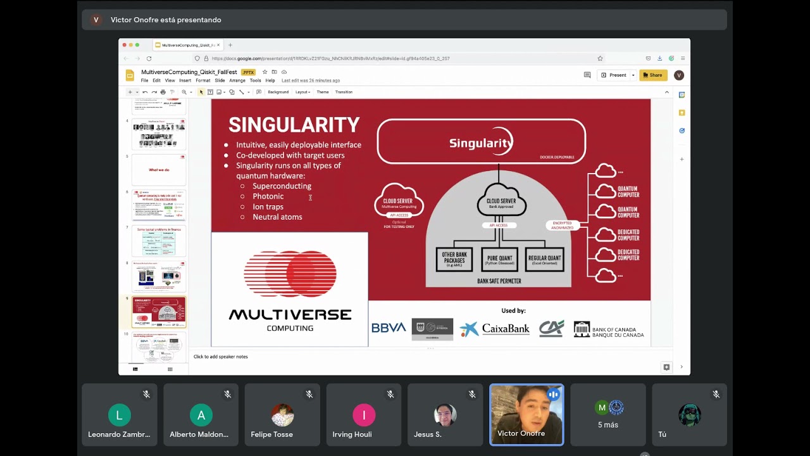Screen dimensions: 810x456
Task: Select slide 4 team thumbnail
Action: pos(159,134)
